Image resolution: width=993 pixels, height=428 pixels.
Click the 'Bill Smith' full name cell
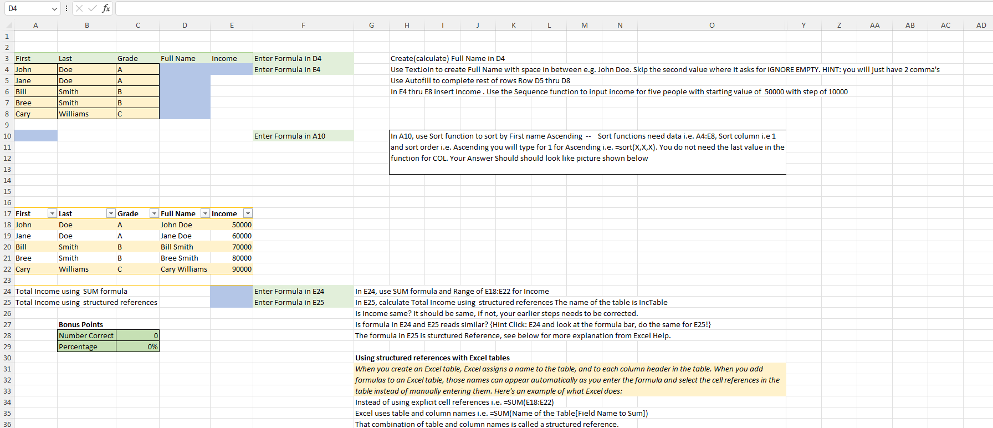point(185,247)
